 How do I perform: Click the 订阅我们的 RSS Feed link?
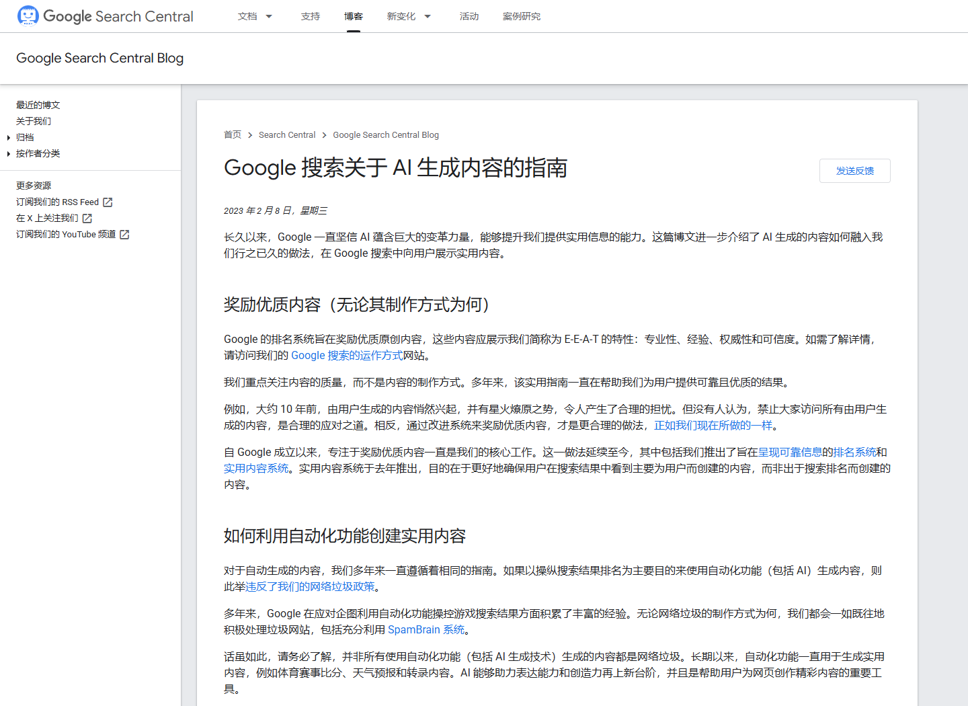pos(58,202)
